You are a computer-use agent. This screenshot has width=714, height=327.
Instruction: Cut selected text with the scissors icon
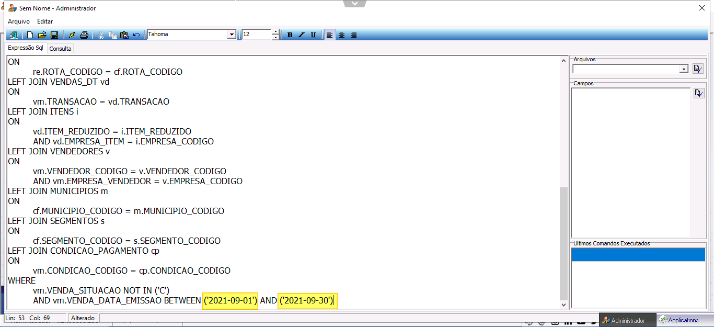pos(101,35)
